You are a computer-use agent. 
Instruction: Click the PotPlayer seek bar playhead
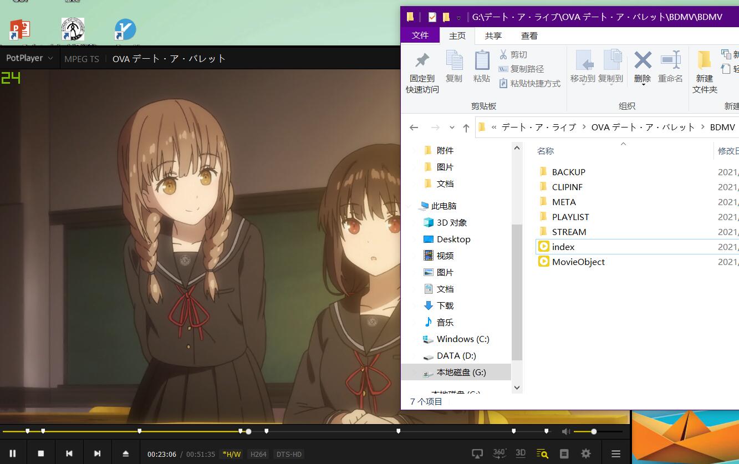click(x=248, y=431)
